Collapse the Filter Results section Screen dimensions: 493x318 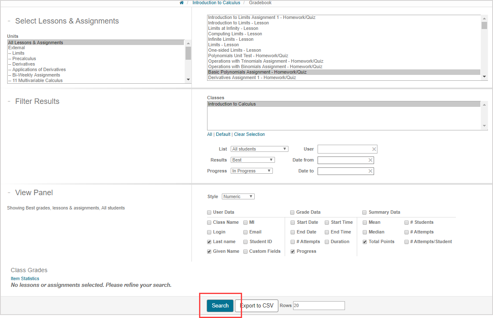click(9, 101)
